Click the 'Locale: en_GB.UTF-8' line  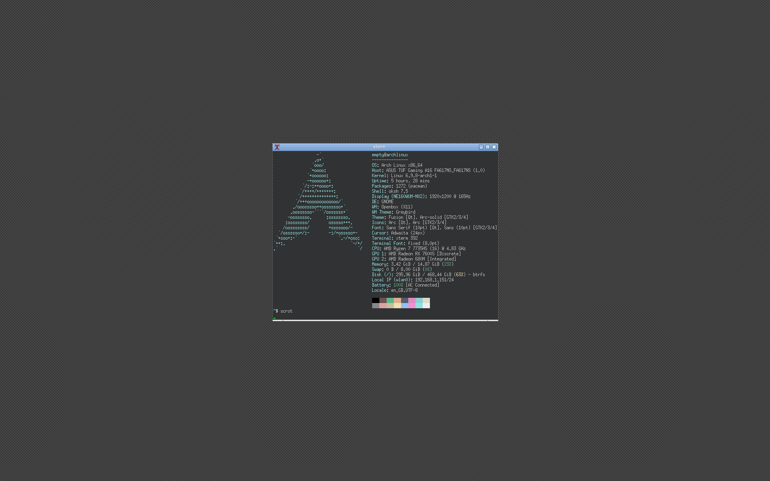pyautogui.click(x=395, y=290)
